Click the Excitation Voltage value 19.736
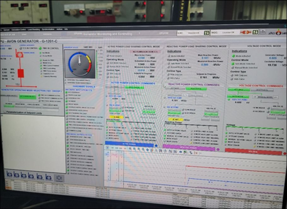 272,65
